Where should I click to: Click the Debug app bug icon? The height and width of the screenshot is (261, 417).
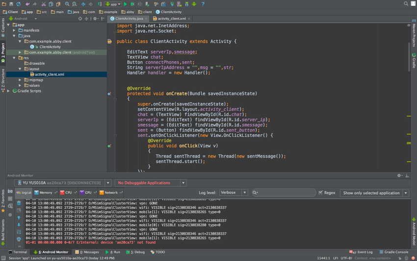[x=132, y=4]
